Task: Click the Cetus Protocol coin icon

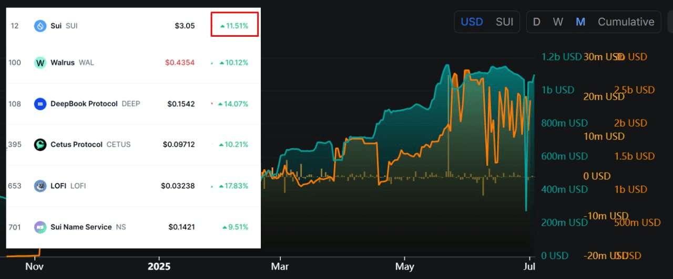Action: pyautogui.click(x=40, y=145)
